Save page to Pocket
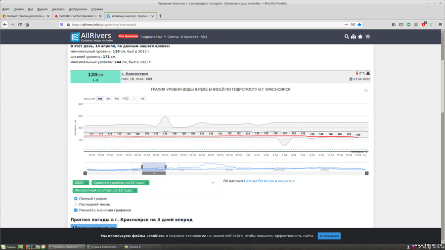 [353, 25]
